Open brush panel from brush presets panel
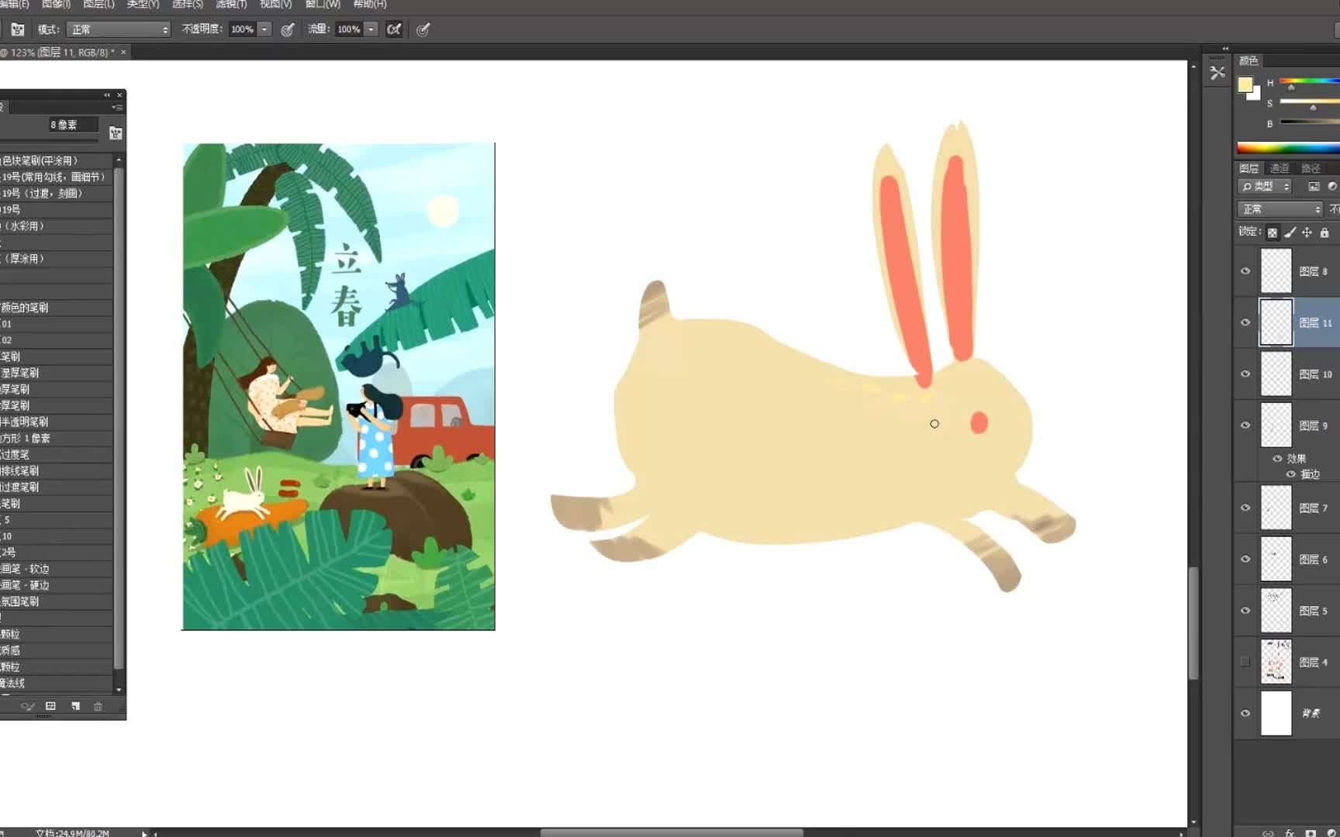The width and height of the screenshot is (1340, 837). 116,133
